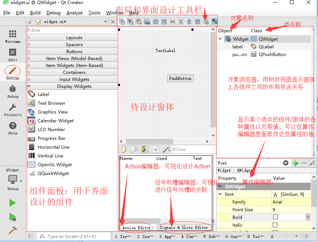Select the Edit Buddies tool
This screenshot has height=242, width=318.
tap(139, 22)
